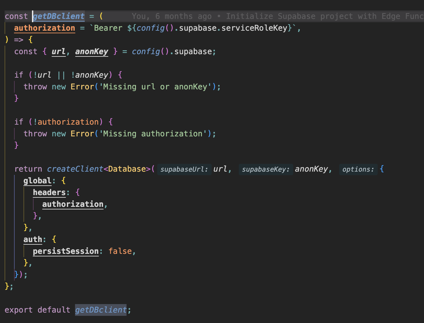Click !anonKey in the if condition

coord(89,75)
